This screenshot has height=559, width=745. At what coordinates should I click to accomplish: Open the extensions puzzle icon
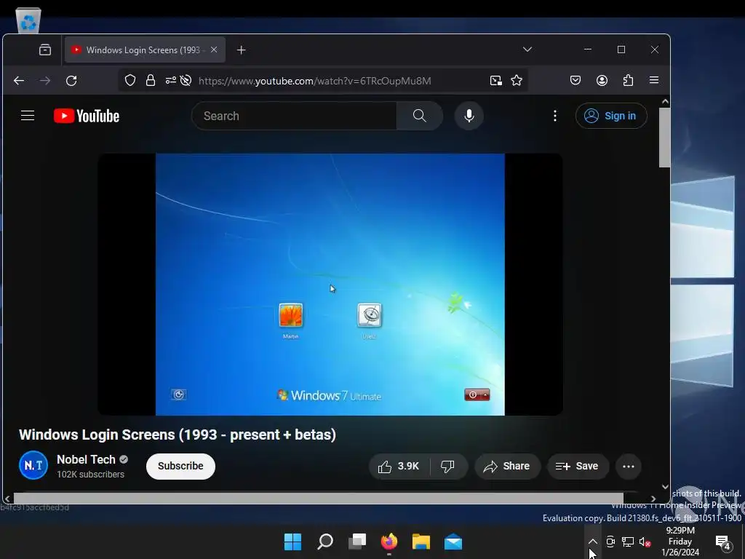pyautogui.click(x=628, y=80)
